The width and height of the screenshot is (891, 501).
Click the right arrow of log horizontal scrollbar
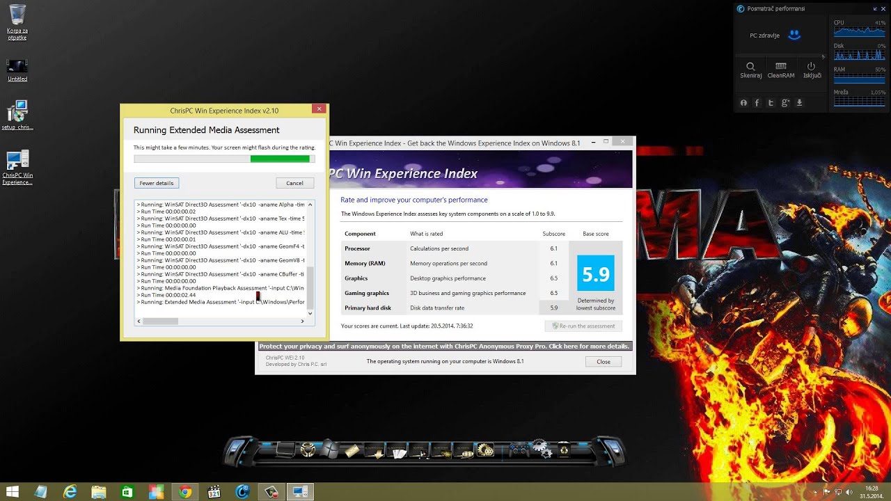click(303, 321)
